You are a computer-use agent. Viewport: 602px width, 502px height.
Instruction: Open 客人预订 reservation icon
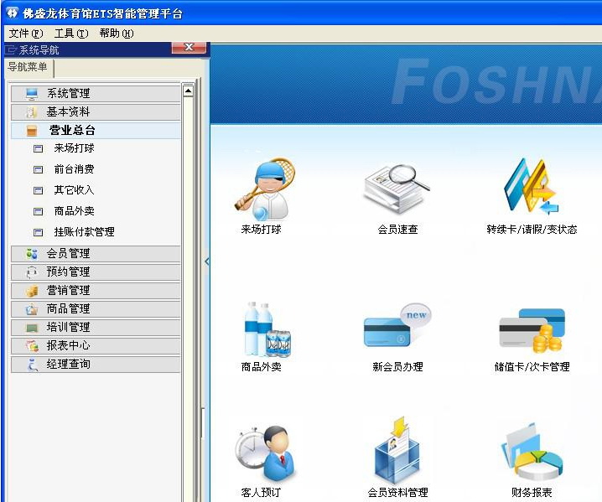click(x=264, y=453)
